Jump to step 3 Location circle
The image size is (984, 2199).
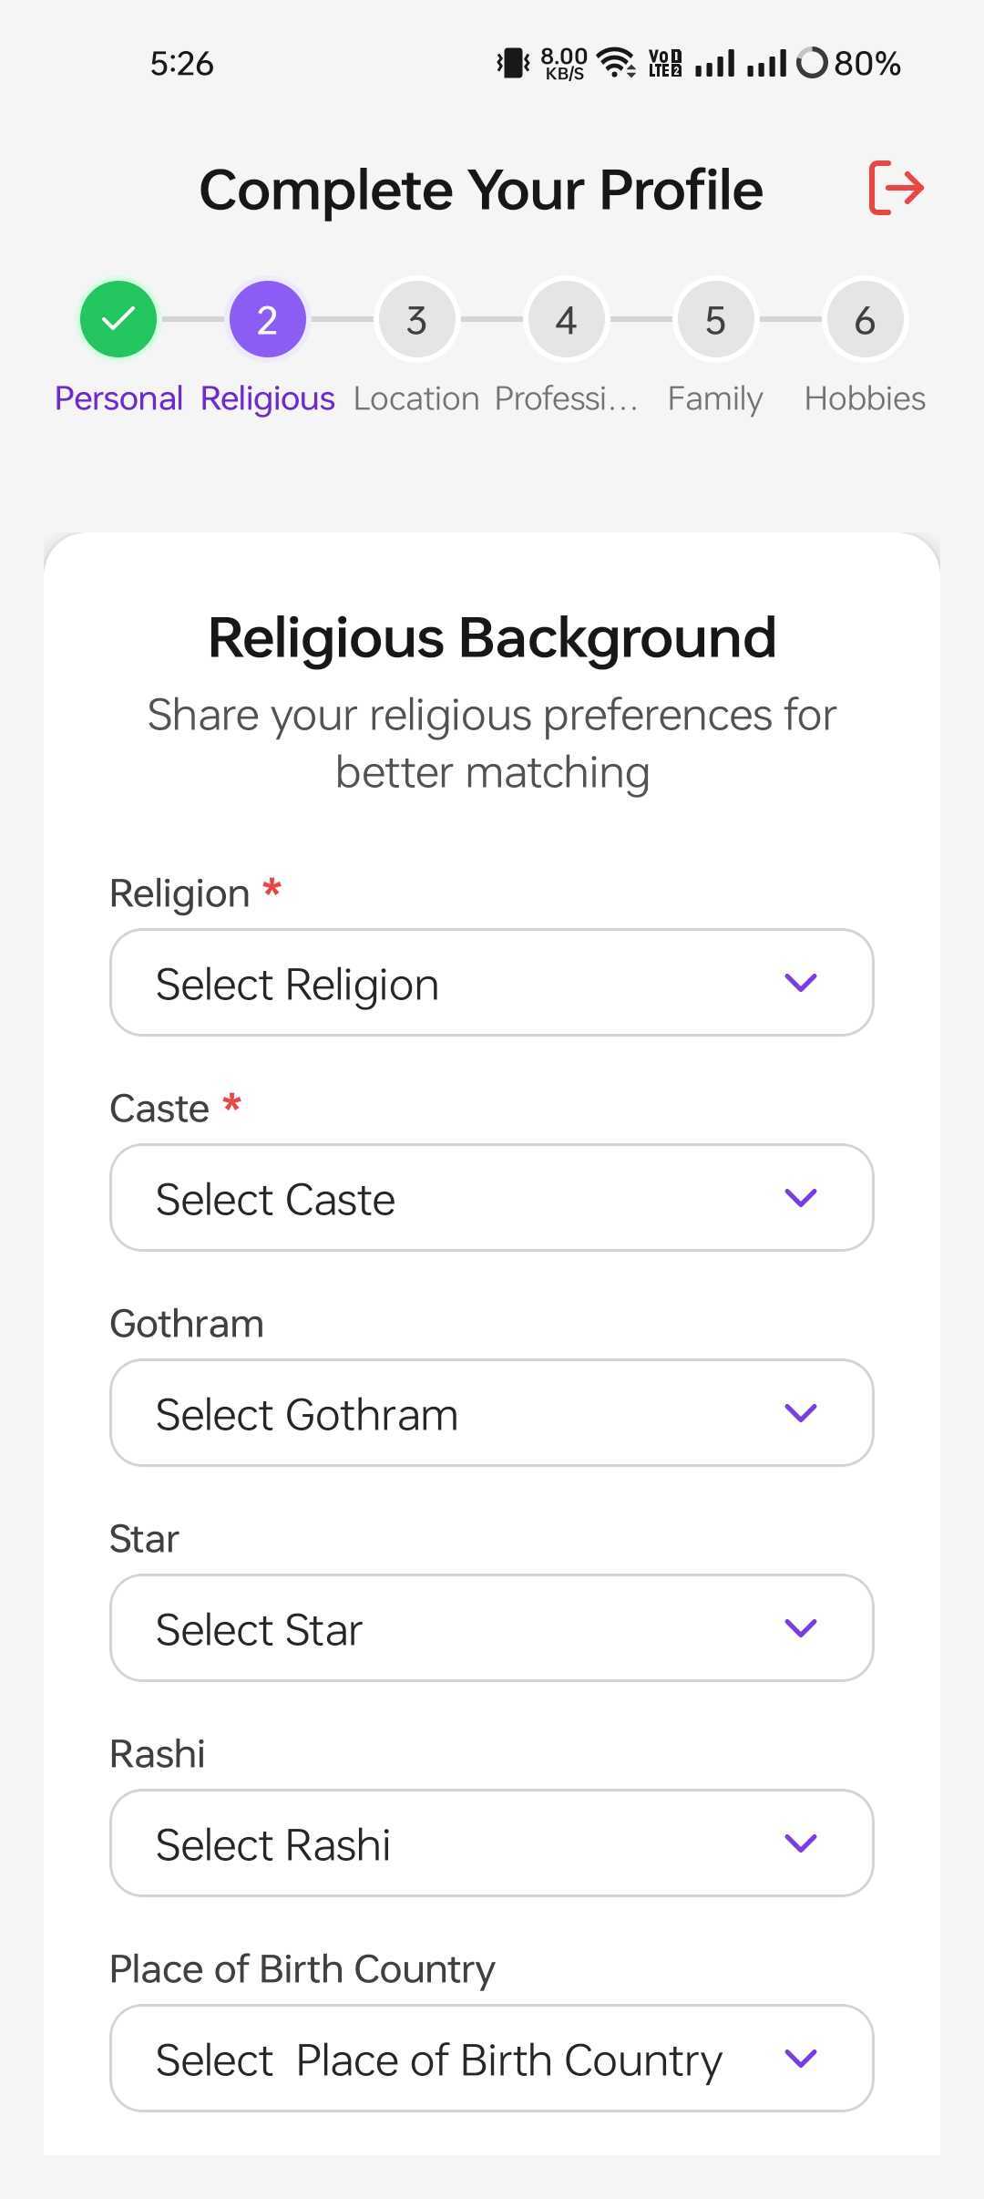pyautogui.click(x=416, y=319)
